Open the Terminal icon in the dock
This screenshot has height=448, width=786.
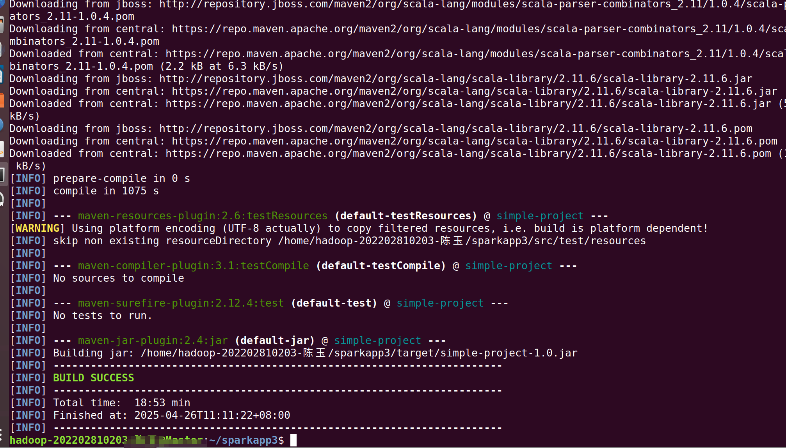tap(2, 175)
